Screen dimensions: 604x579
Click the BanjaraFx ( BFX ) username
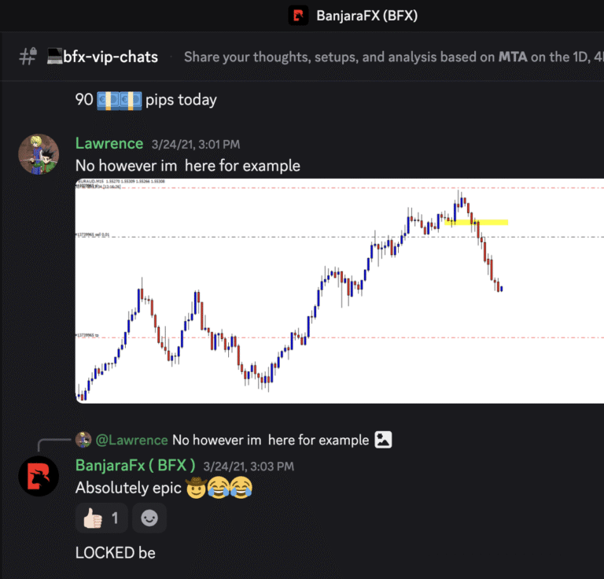pos(135,466)
